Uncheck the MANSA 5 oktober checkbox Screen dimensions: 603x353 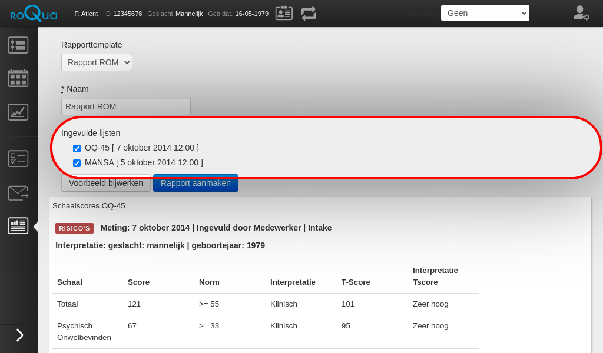77,163
